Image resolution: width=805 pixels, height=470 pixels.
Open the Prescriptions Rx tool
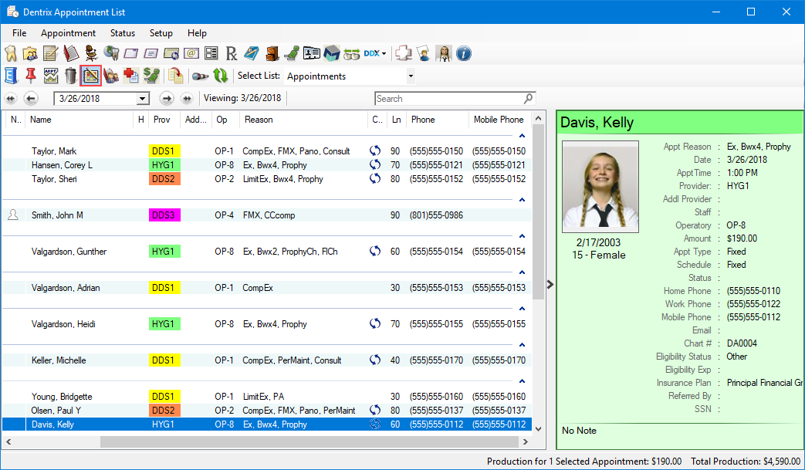click(x=231, y=53)
